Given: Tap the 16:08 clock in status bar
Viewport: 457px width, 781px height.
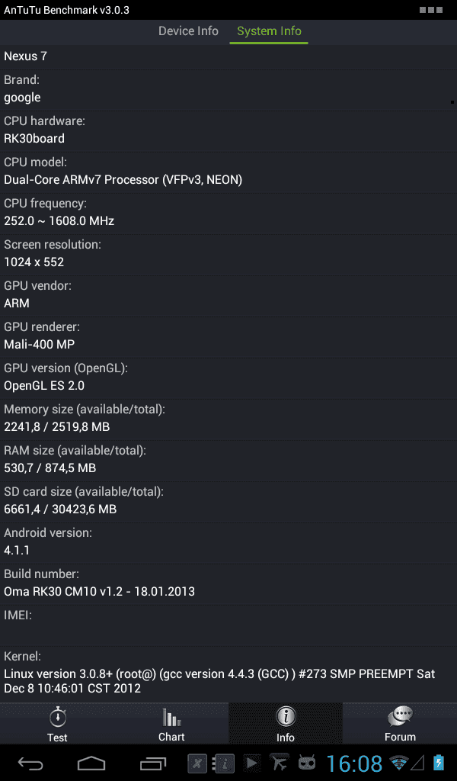Looking at the screenshot, I should click(354, 763).
